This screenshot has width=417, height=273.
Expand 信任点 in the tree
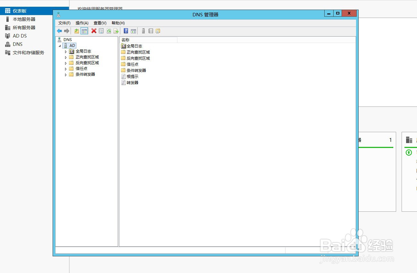point(66,69)
